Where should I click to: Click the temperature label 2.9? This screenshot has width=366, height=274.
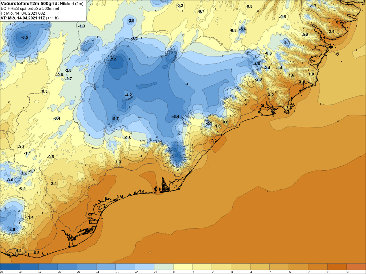coord(302,81)
